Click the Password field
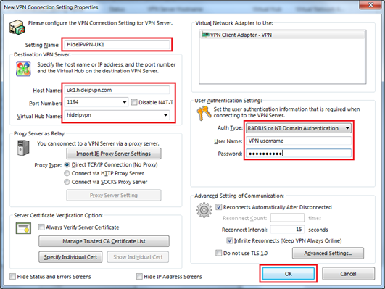Image resolution: width=385 pixels, height=289 pixels. pyautogui.click(x=299, y=154)
